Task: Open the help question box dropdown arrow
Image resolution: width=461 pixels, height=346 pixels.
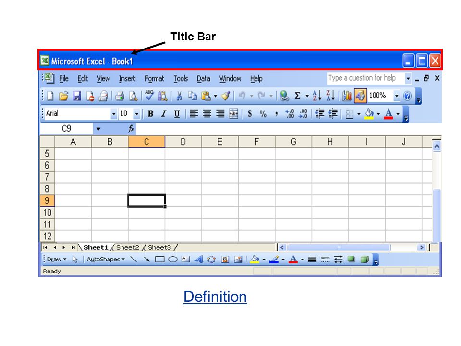Action: tap(408, 78)
